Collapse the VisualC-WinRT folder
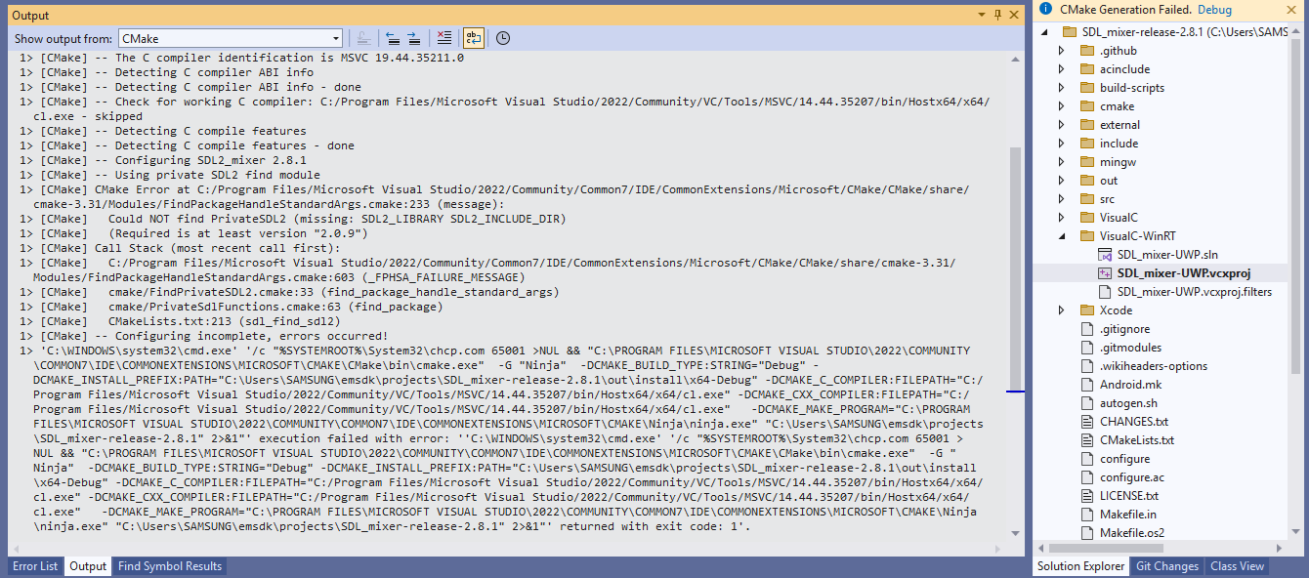Viewport: 1309px width, 578px height. tap(1062, 236)
